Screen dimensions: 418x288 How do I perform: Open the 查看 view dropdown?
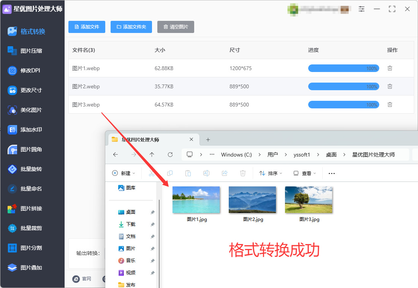(x=305, y=174)
